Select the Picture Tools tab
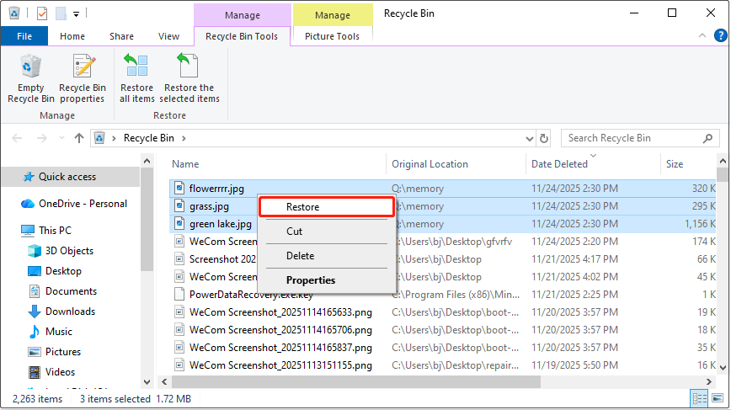Screen dimensions: 731x410 coord(332,36)
